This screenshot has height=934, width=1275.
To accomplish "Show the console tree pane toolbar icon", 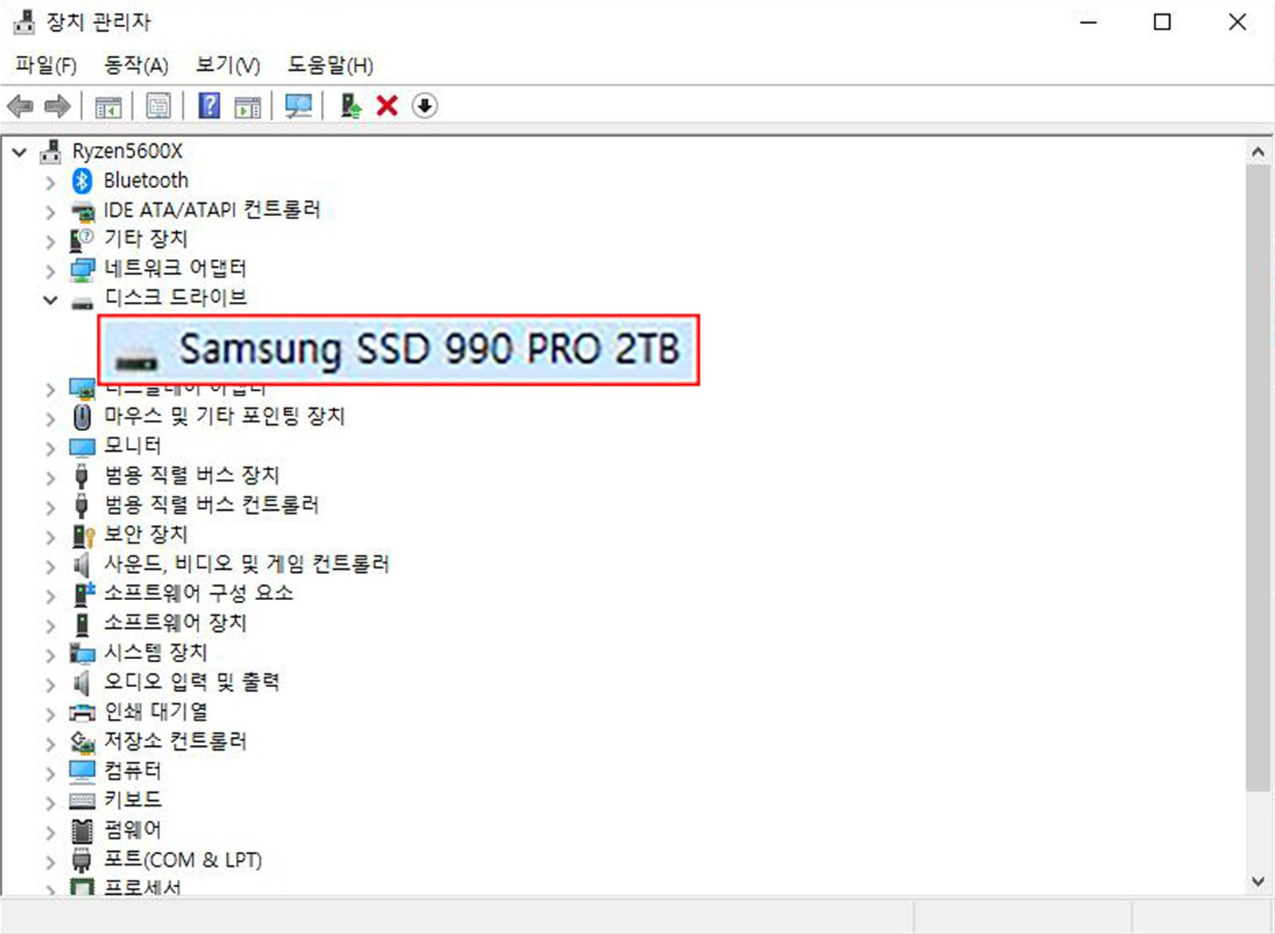I will 108,105.
